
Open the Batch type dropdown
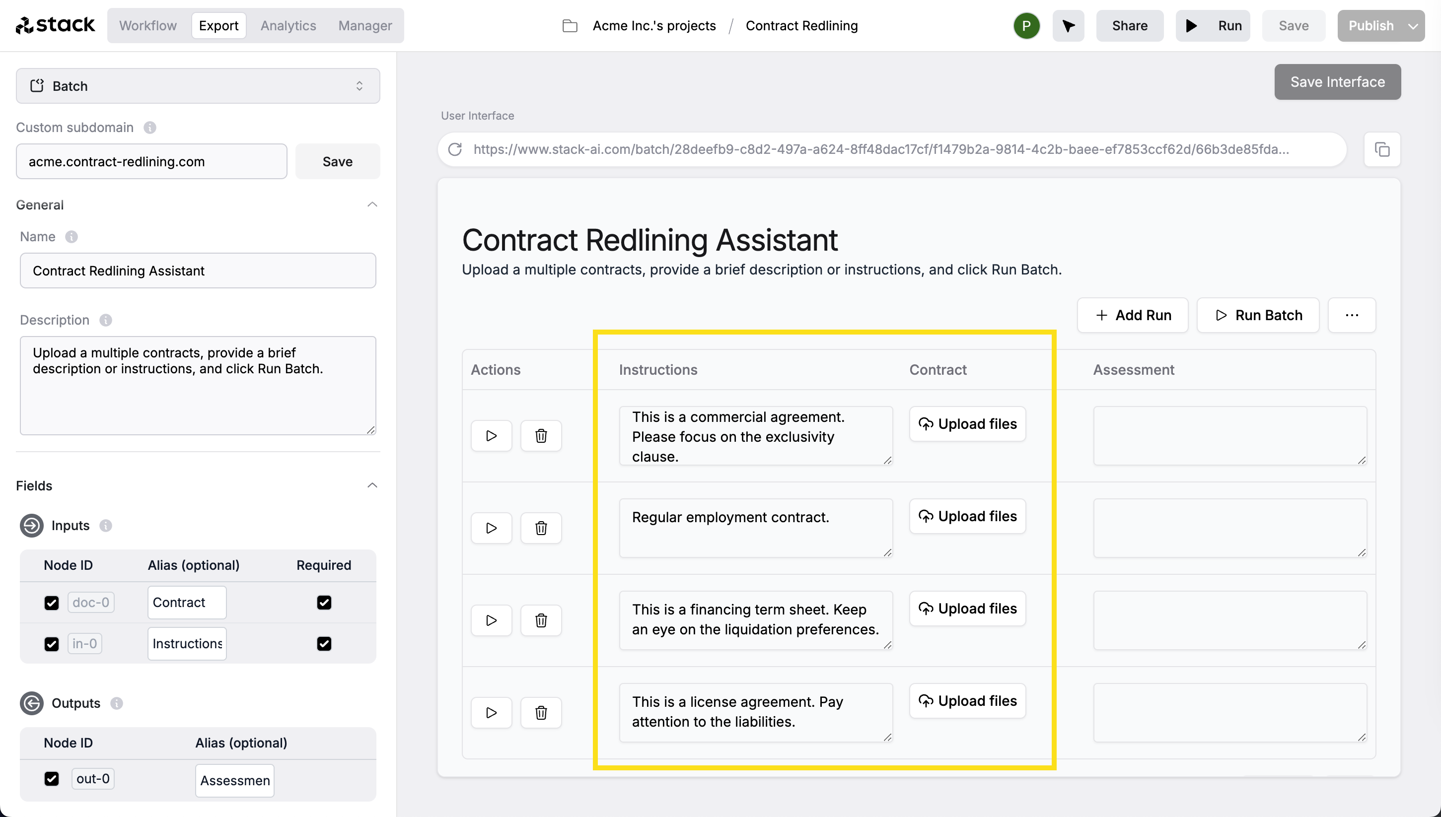tap(198, 85)
